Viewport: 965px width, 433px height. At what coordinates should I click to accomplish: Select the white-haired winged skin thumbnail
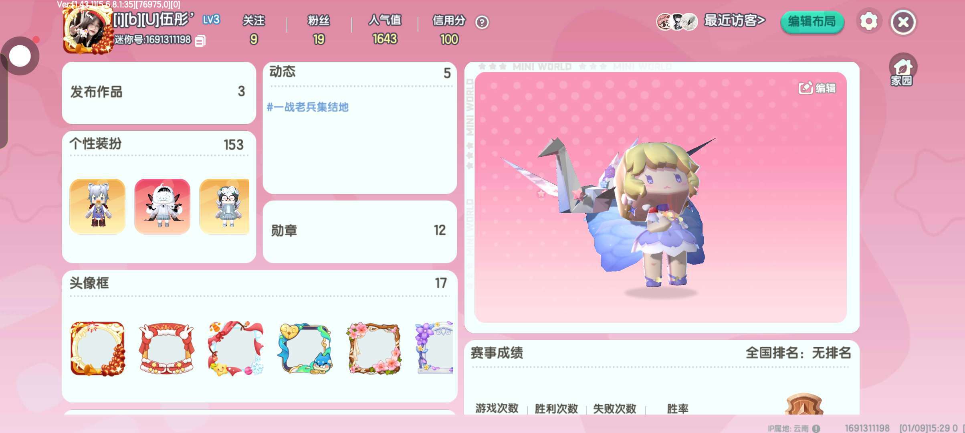[x=162, y=206]
